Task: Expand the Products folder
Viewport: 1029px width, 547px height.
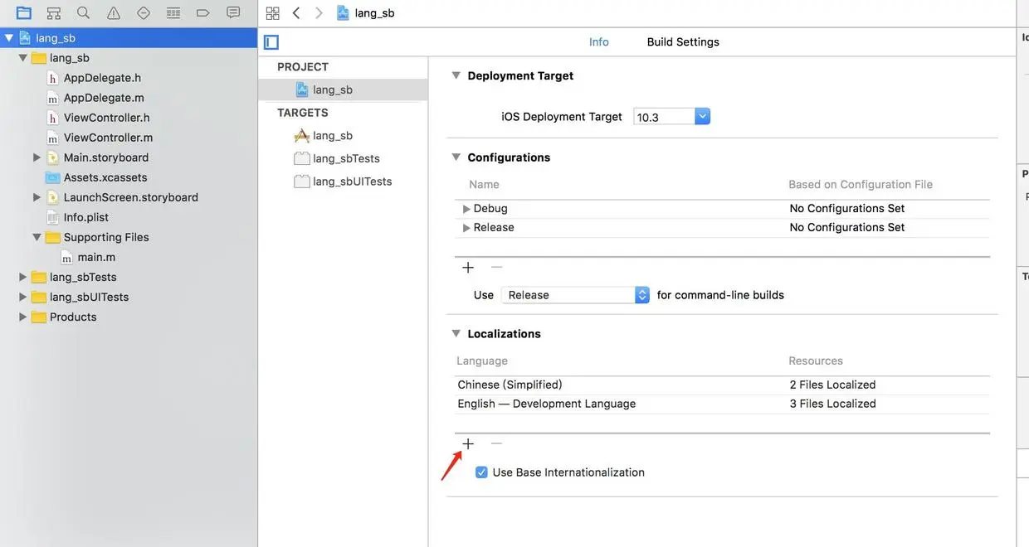Action: pyautogui.click(x=22, y=317)
